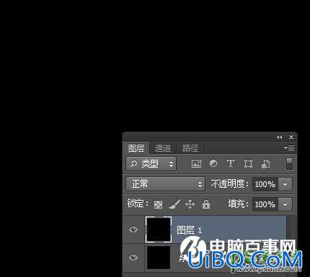Close the layers panel
The height and width of the screenshot is (277, 310).
[x=291, y=137]
